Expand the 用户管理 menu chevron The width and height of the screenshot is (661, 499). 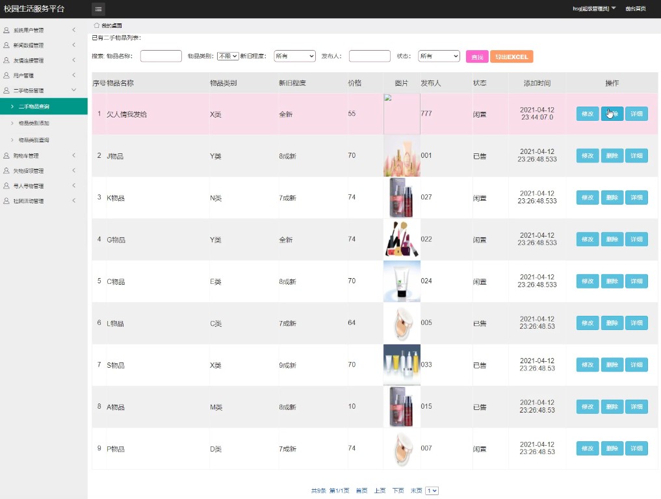(74, 75)
